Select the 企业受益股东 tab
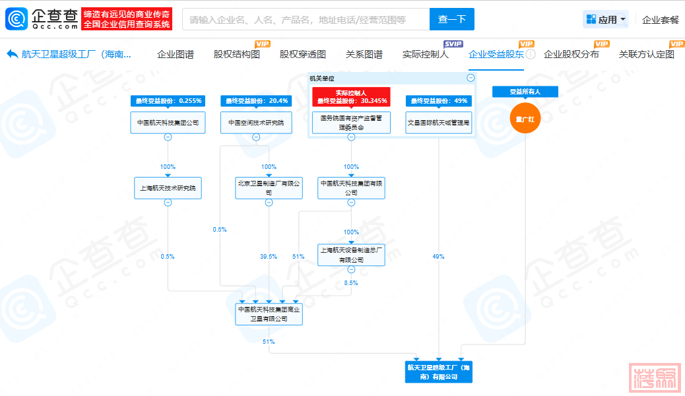Viewport: 685px width, 396px height. (x=496, y=54)
